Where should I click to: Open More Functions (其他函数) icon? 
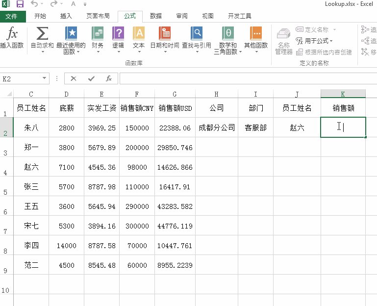[256, 33]
